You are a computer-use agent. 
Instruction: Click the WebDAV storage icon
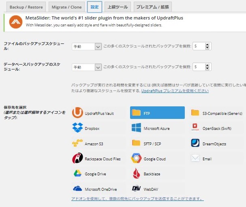[x=136, y=189]
